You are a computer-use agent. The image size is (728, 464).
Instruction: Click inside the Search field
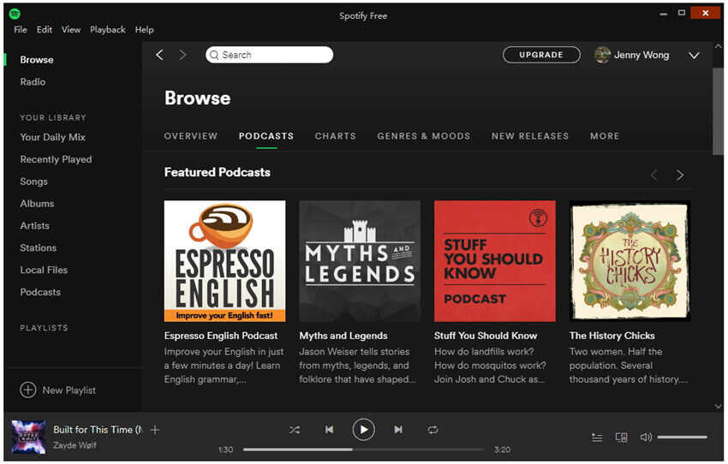(269, 55)
